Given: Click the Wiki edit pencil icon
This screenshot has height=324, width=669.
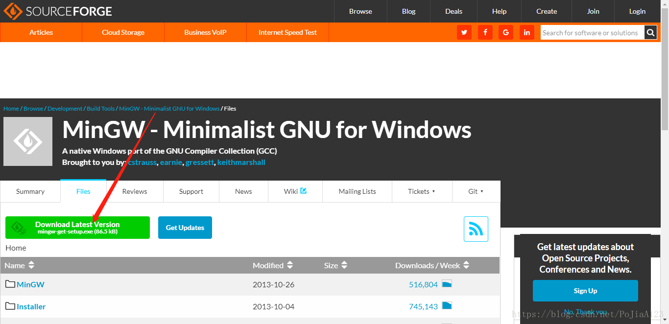Looking at the screenshot, I should tap(304, 191).
